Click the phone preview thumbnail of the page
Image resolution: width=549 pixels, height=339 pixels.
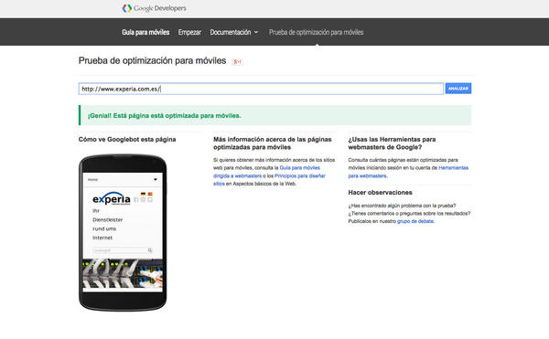(x=123, y=232)
